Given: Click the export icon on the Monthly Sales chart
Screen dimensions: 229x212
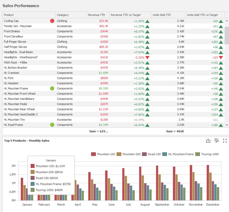Looking at the screenshot, I should (x=208, y=141).
